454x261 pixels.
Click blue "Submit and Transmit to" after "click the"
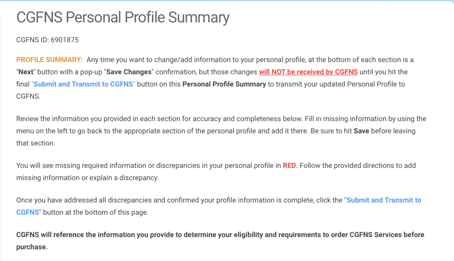pyautogui.click(x=383, y=200)
